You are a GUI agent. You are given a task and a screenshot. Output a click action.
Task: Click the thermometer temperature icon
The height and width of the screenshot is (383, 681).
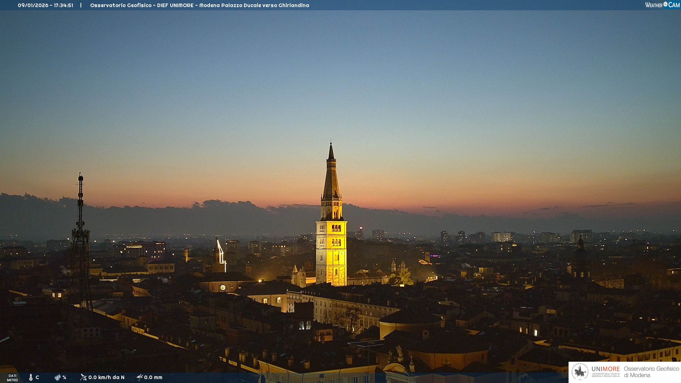coord(31,377)
